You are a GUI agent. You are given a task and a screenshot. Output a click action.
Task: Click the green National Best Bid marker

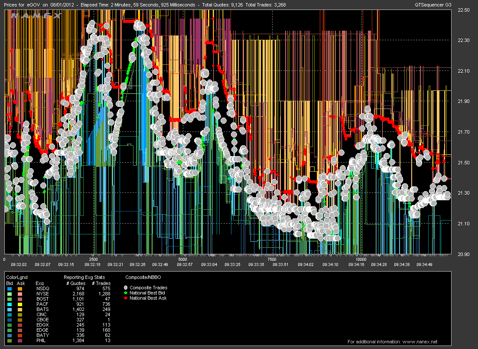(126, 293)
